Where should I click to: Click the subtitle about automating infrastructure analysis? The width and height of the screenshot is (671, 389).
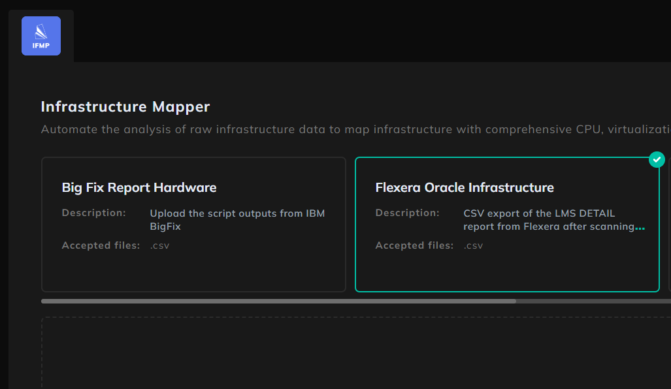[x=355, y=129]
